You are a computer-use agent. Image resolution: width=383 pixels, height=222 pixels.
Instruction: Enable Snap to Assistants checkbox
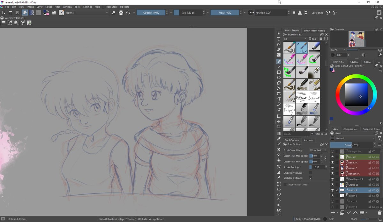click(x=285, y=184)
